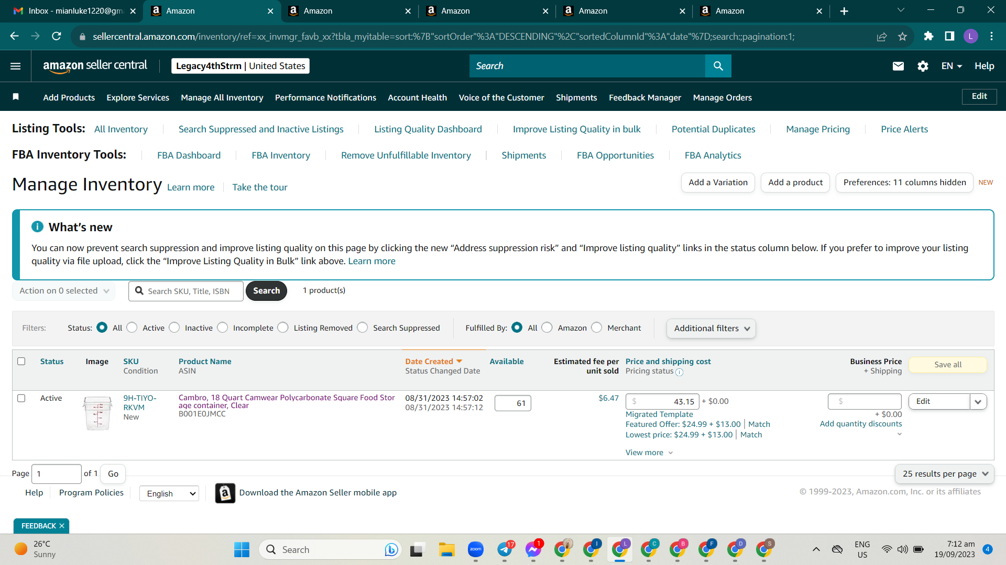Open the Chrome profile avatar L
Screen dimensions: 1006x565
pos(970,36)
